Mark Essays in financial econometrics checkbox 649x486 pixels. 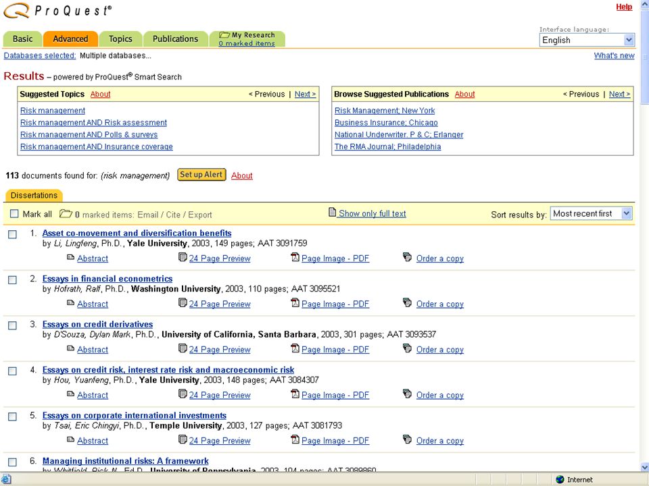tap(12, 279)
